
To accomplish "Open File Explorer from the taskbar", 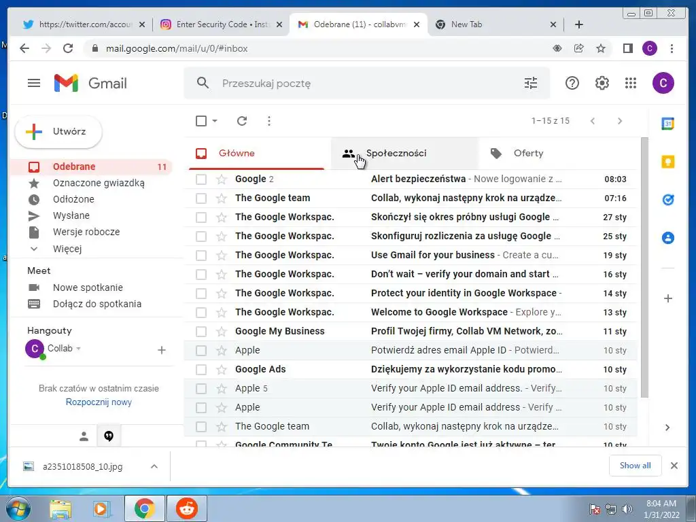I will click(x=60, y=508).
